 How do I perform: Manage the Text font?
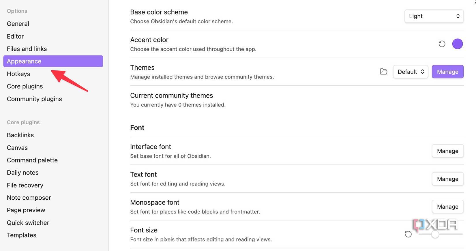coord(447,179)
